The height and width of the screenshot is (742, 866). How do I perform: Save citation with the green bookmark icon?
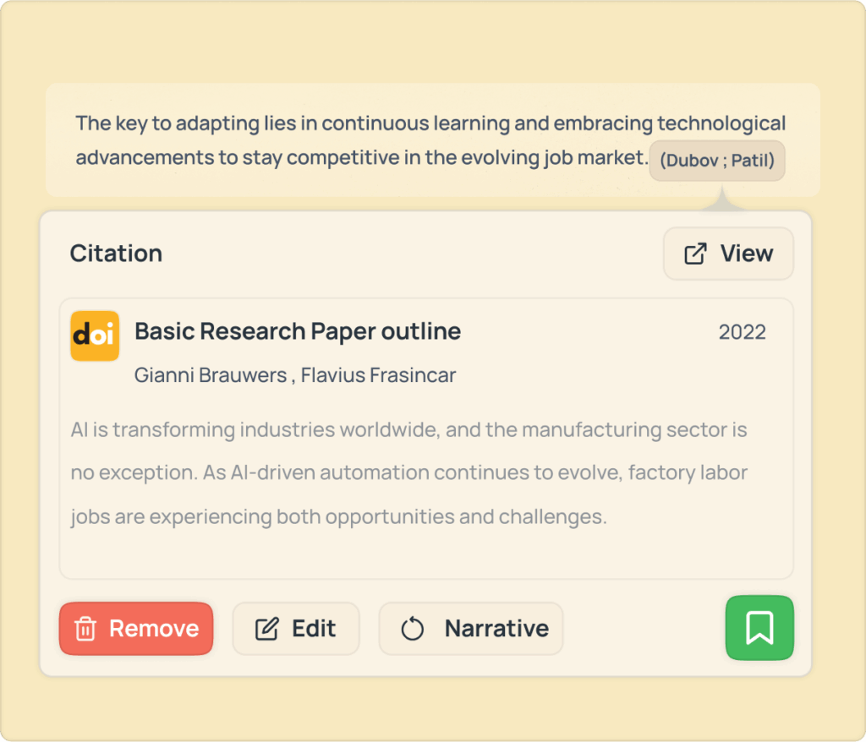[759, 628]
